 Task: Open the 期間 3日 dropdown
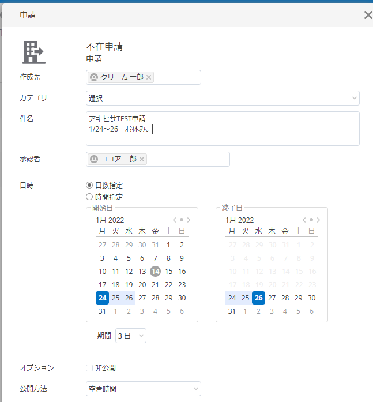coord(131,336)
